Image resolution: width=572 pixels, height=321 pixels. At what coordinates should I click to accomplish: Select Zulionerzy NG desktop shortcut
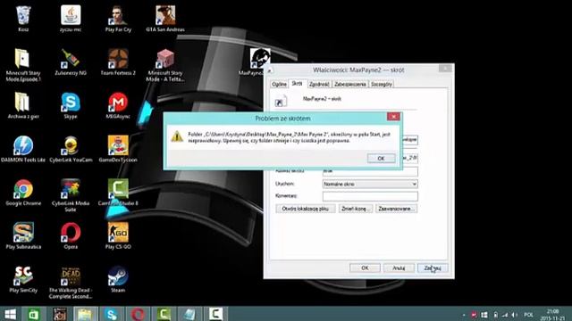pyautogui.click(x=71, y=62)
